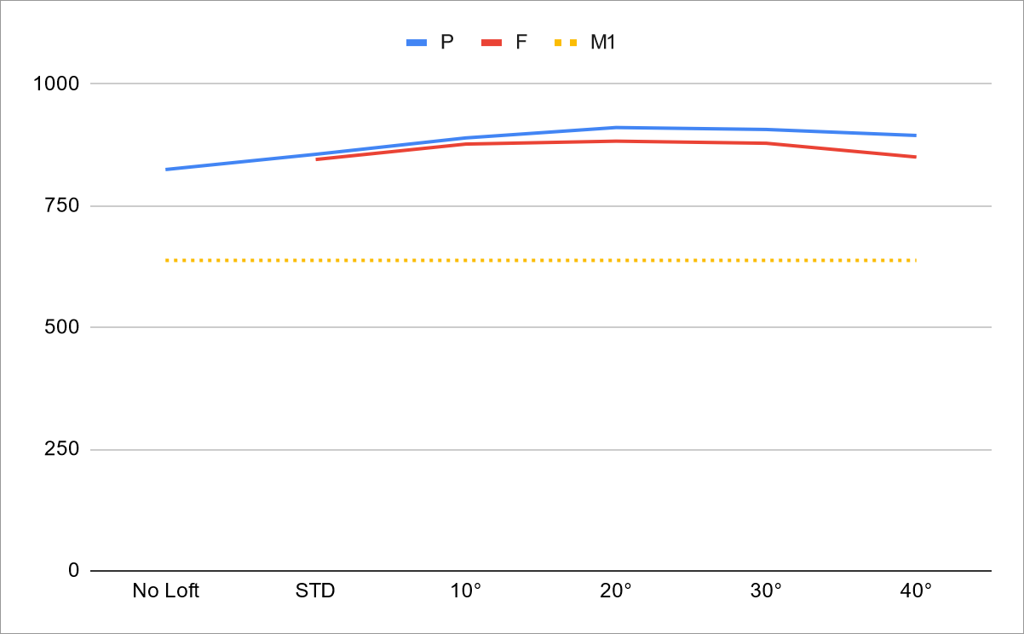
Task: Select the yellow dotted M1 line
Action: click(x=541, y=260)
